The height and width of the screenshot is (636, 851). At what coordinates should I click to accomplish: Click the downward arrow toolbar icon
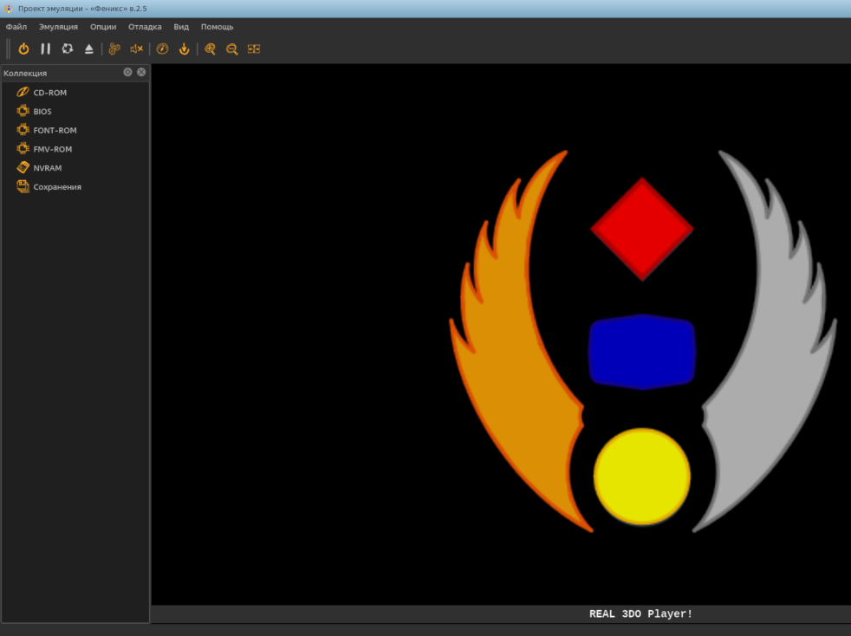pyautogui.click(x=185, y=49)
